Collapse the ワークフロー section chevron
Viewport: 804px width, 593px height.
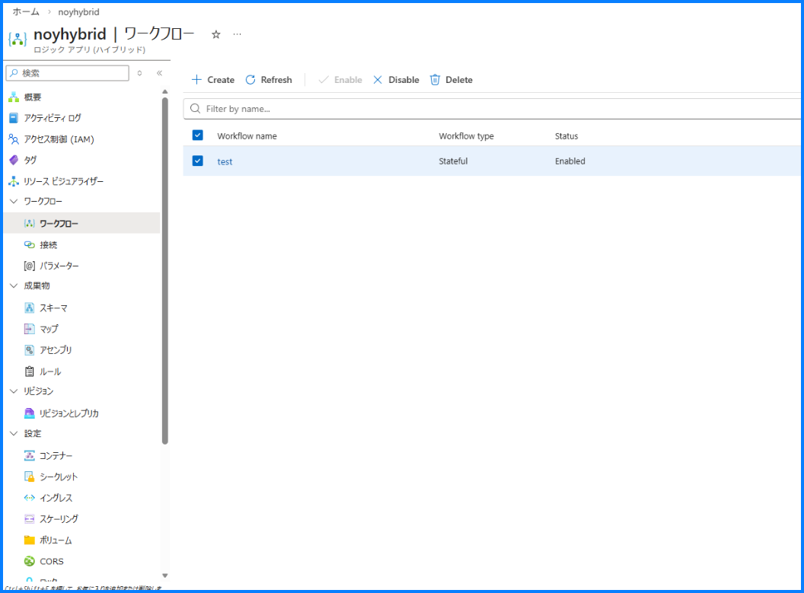click(x=14, y=202)
